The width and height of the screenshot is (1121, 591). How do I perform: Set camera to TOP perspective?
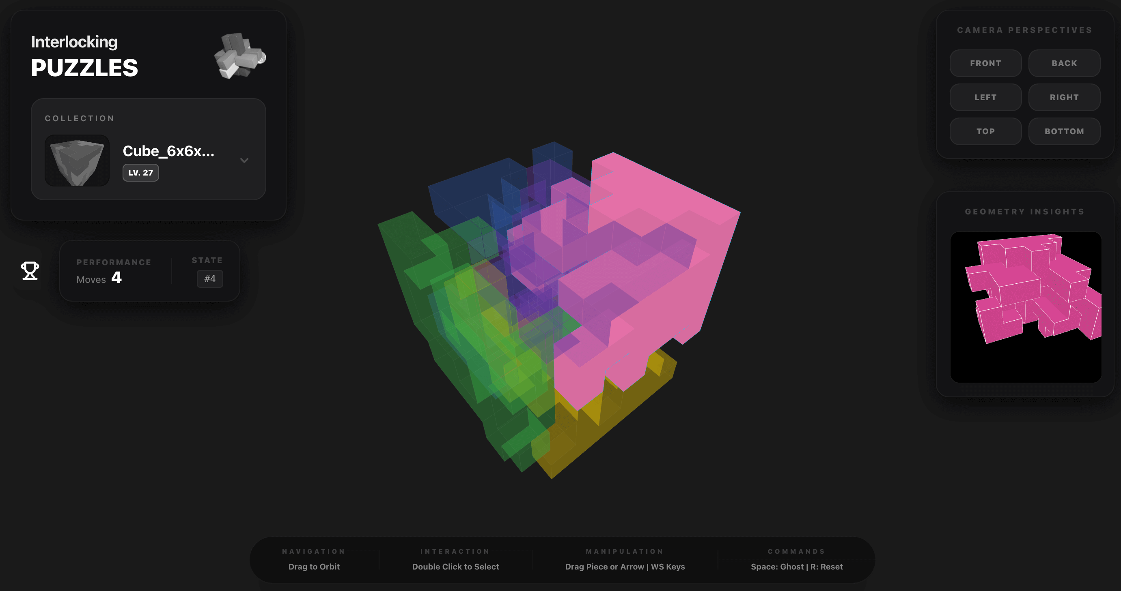click(985, 131)
